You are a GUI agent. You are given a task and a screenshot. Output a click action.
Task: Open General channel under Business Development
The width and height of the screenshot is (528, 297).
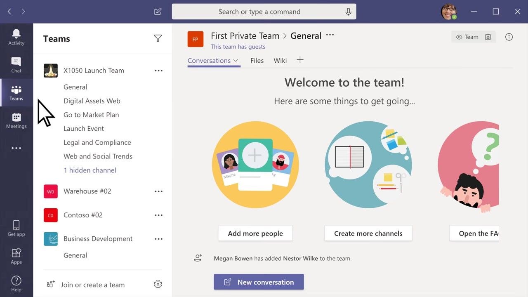pyautogui.click(x=75, y=255)
